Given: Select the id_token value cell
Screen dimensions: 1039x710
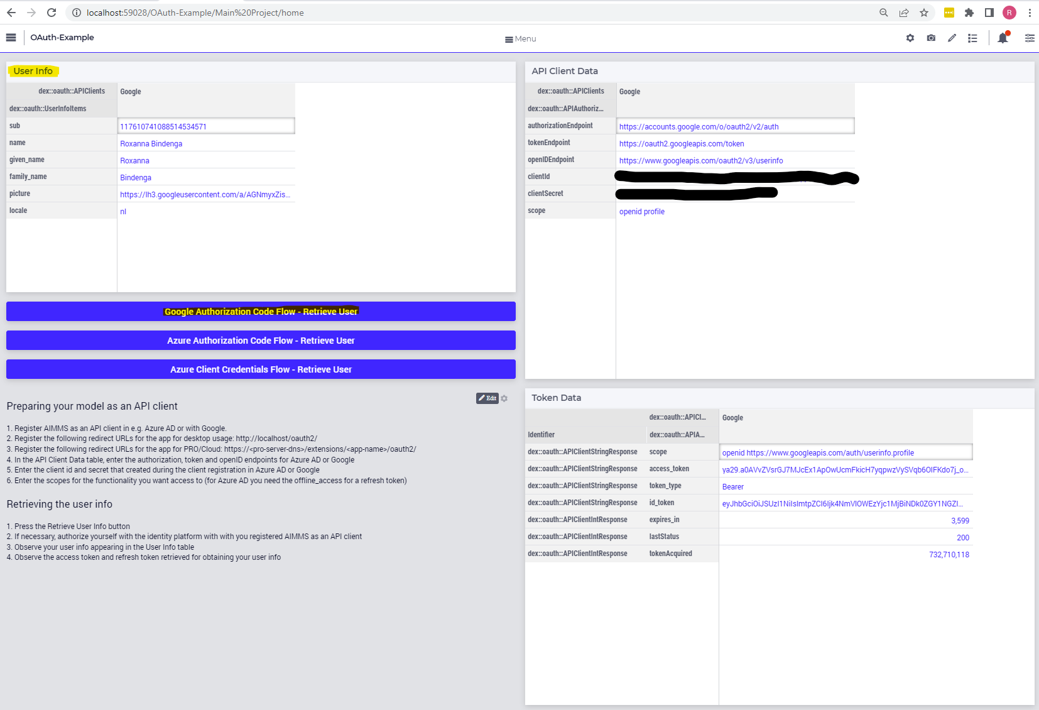Looking at the screenshot, I should click(846, 503).
